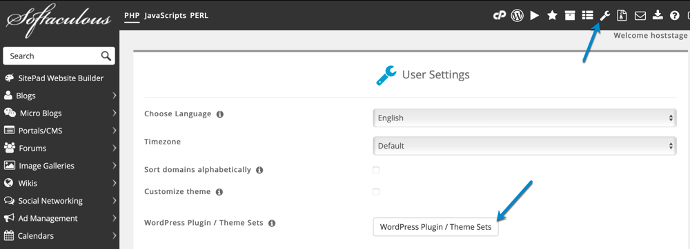Enable Sort domains alphabetically checkbox
The width and height of the screenshot is (690, 249).
point(376,170)
